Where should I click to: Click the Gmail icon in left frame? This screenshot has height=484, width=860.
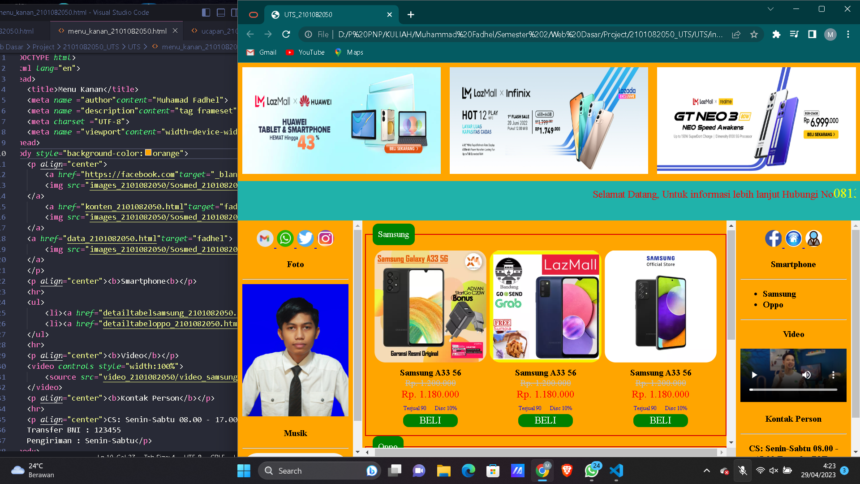[265, 238]
